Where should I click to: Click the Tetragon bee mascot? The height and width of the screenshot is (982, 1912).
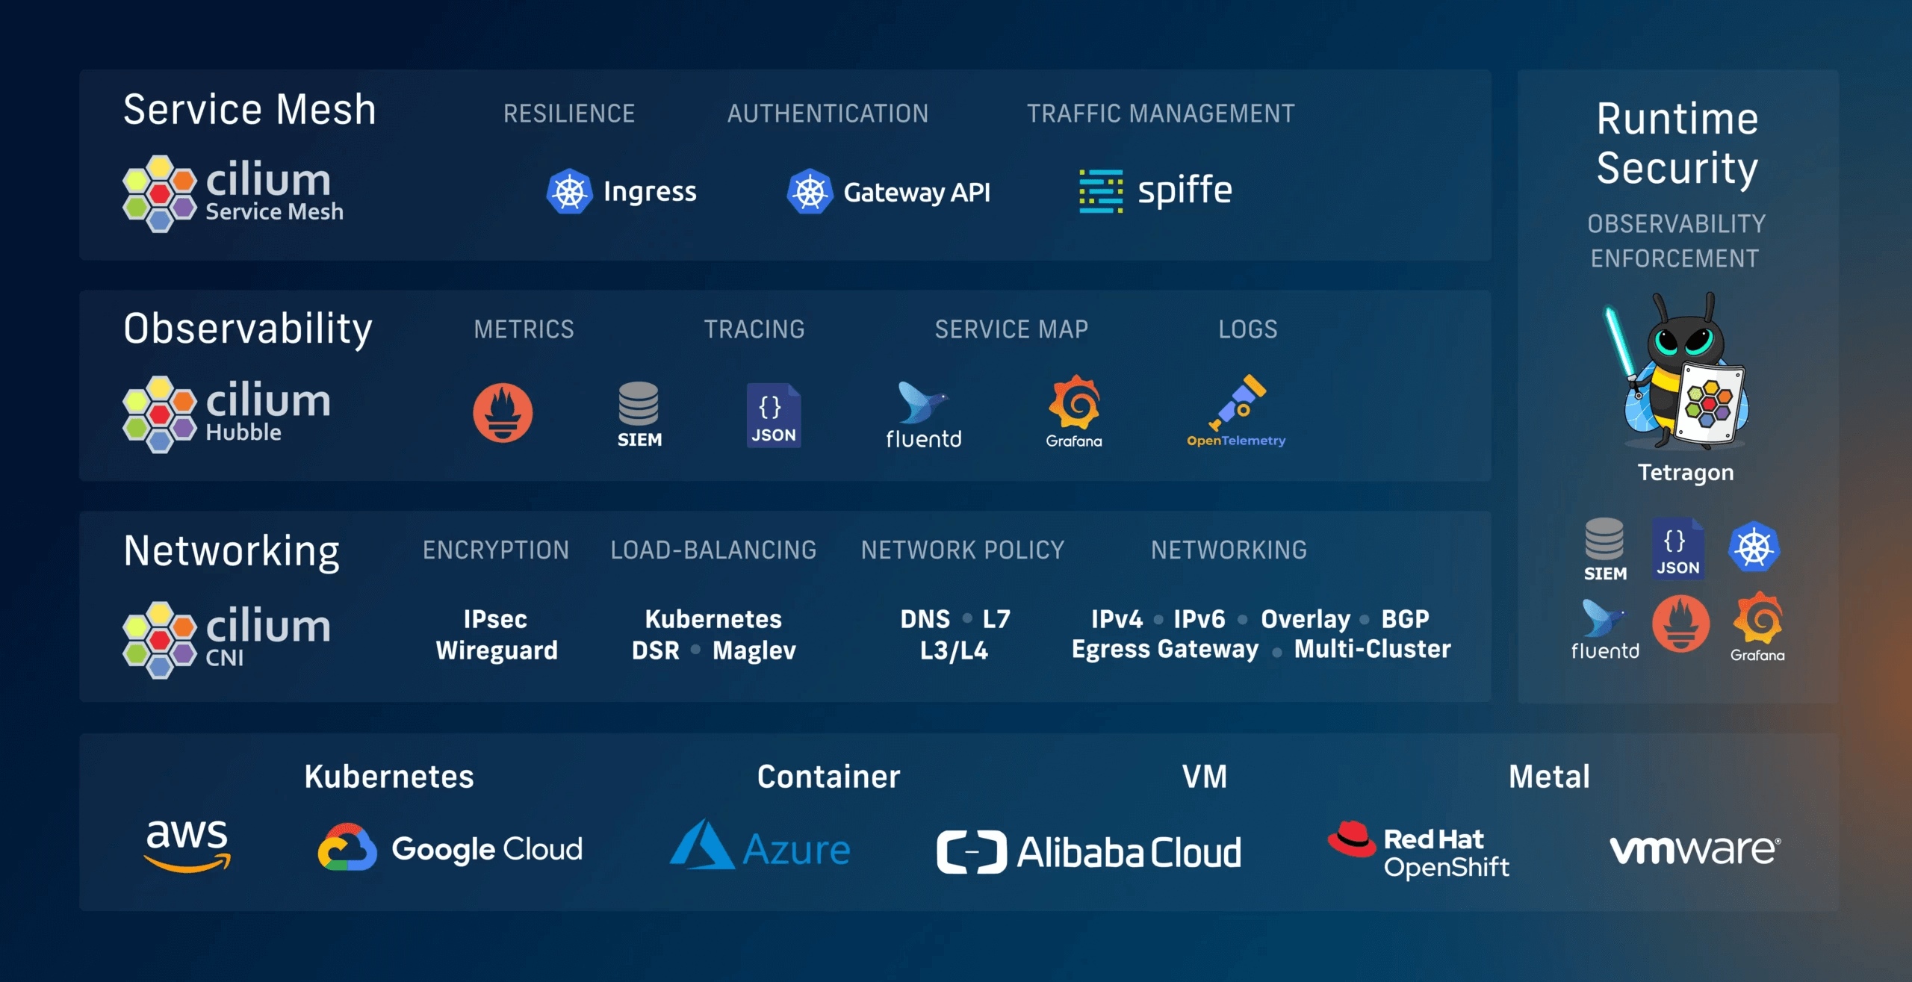pos(1676,371)
